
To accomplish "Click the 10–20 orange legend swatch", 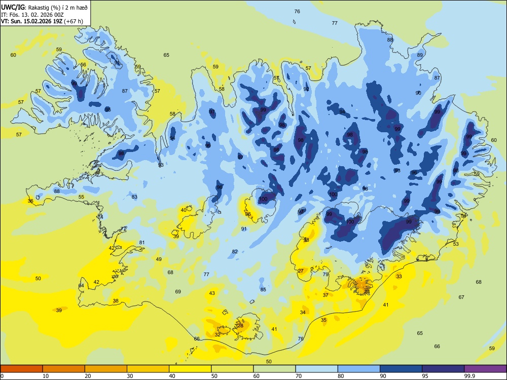I will (x=64, y=369).
